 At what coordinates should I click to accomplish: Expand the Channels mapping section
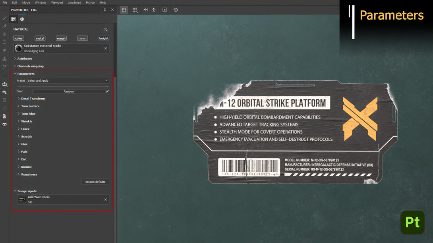30,66
